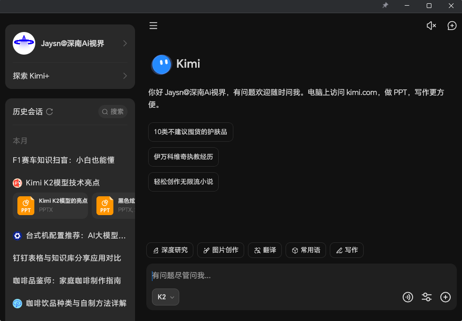Open the K2 model selector dropdown
Screen dimensions: 462x321
pyautogui.click(x=166, y=297)
